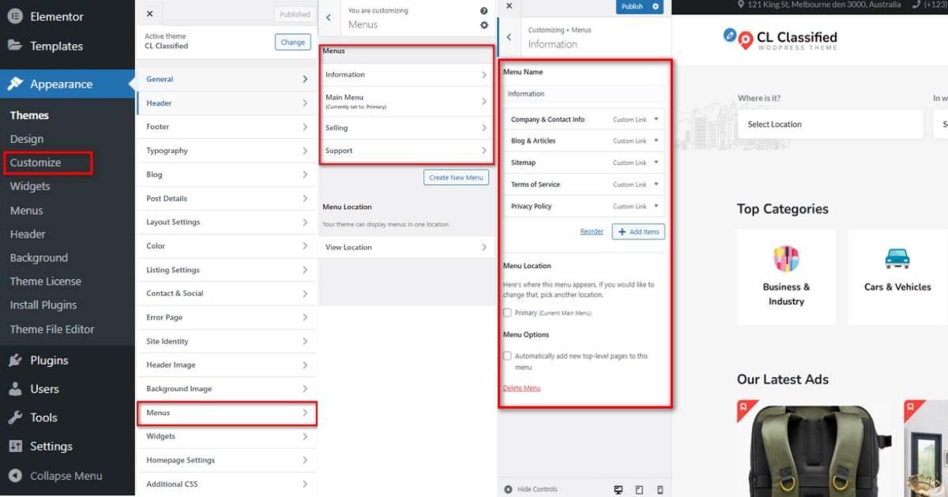Open the Theme File Editor submenu
The width and height of the screenshot is (948, 497).
pos(52,329)
